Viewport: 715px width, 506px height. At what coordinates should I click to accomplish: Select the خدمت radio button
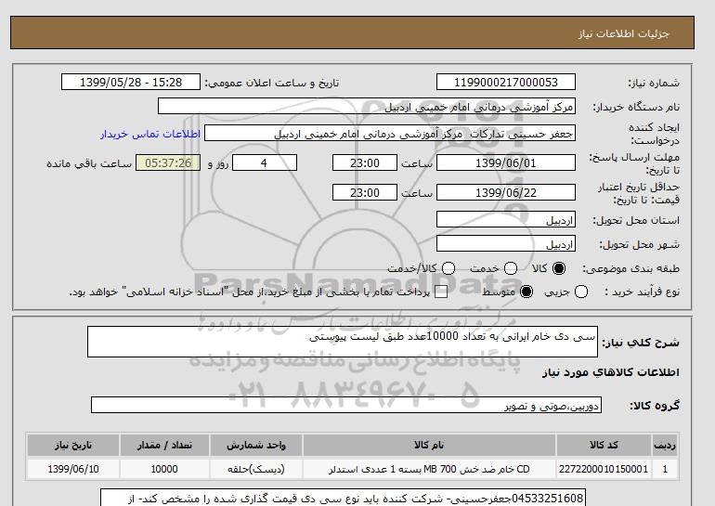point(511,268)
